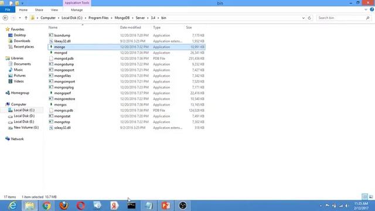
Task: Select the mongos application icon
Action: click(x=51, y=104)
